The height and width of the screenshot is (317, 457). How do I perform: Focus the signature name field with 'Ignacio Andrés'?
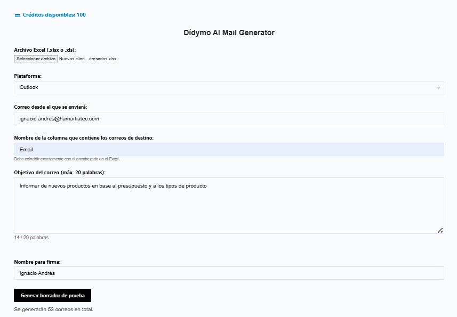pos(229,273)
